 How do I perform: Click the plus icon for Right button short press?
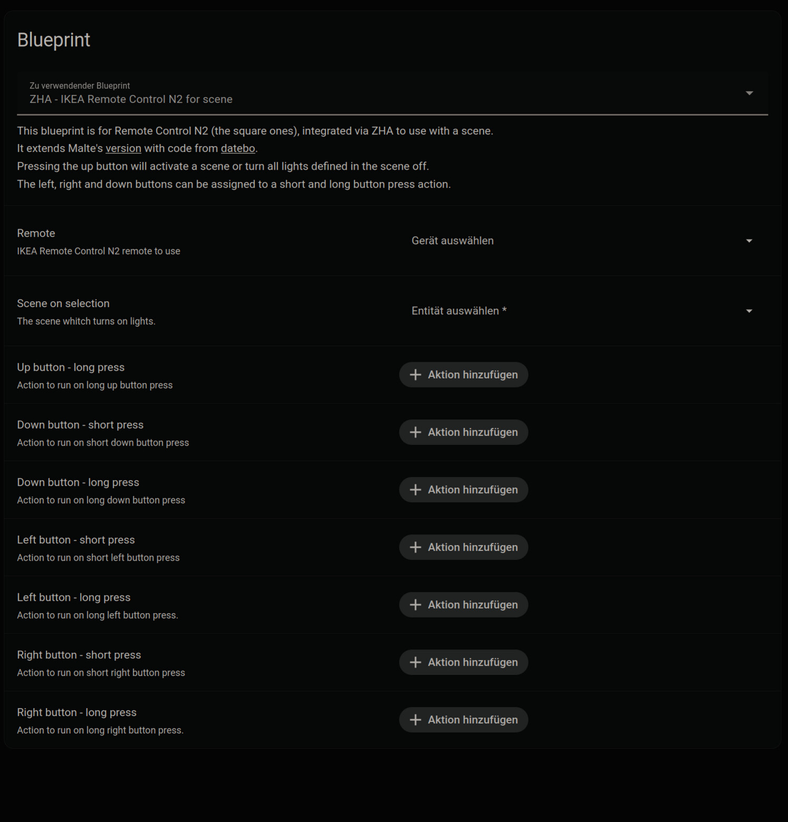[415, 662]
